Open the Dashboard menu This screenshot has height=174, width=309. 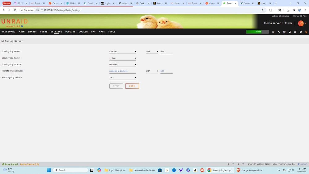[x=8, y=32]
